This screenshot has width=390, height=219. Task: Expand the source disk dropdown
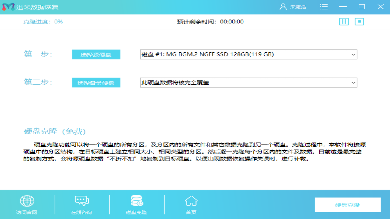(353, 54)
